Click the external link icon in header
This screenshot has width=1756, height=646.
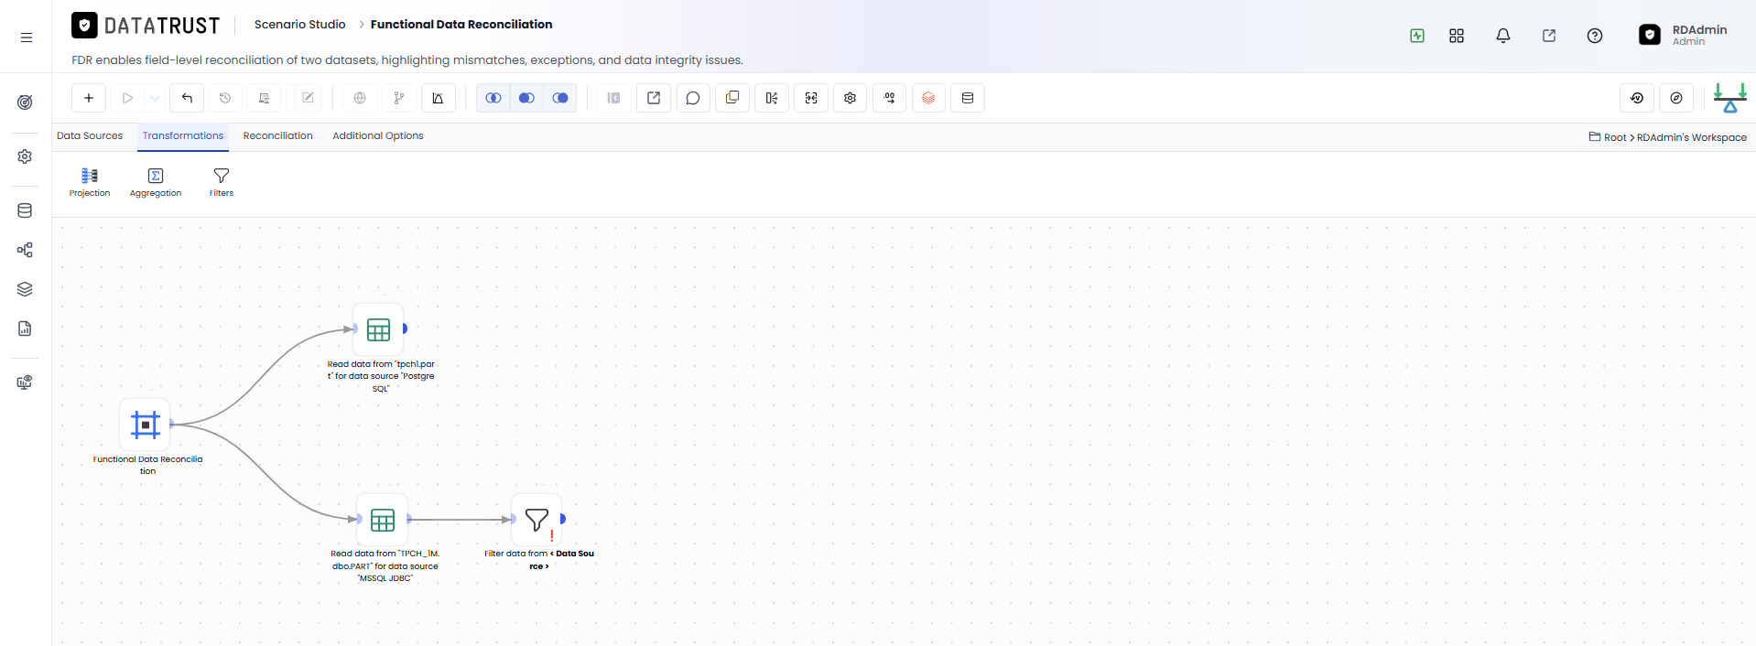(1549, 36)
